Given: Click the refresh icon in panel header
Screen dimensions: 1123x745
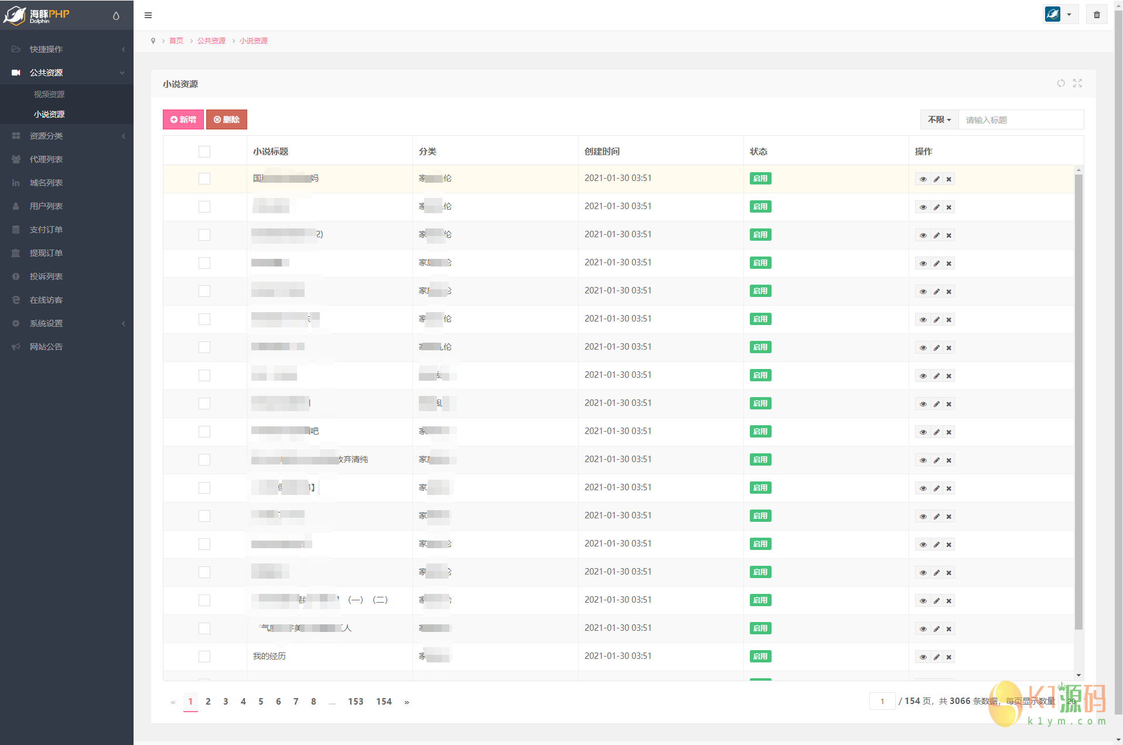Looking at the screenshot, I should coord(1061,83).
